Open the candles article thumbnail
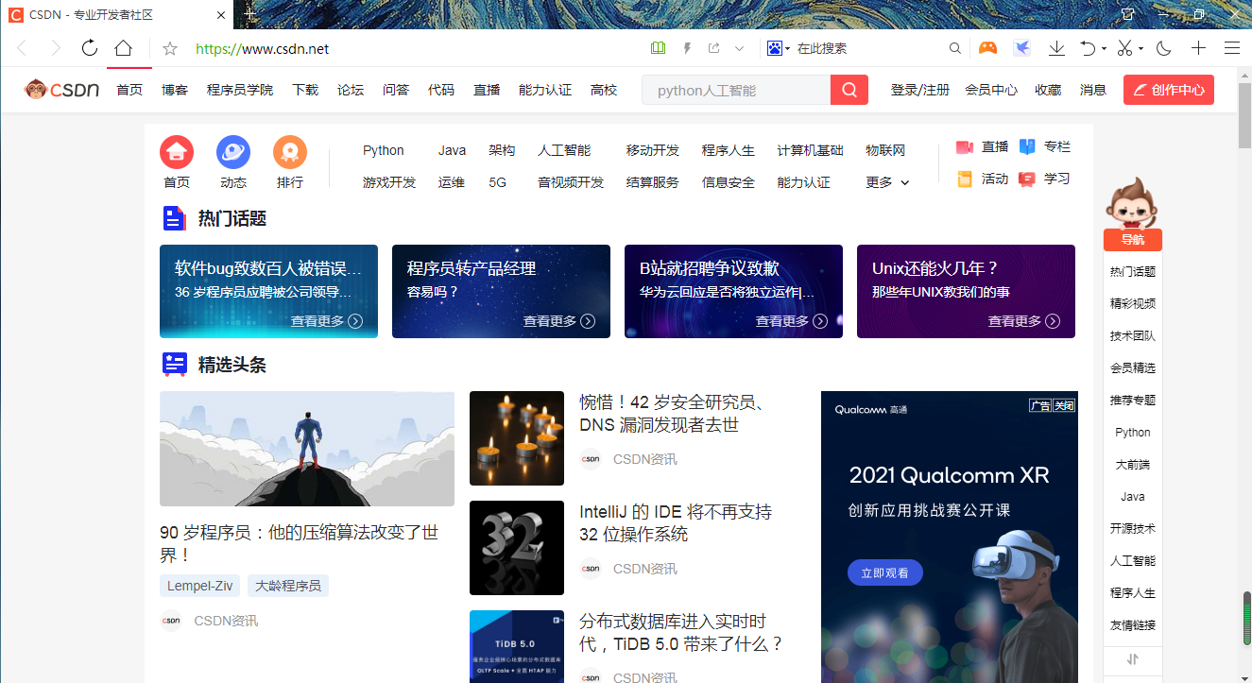The width and height of the screenshot is (1252, 683). click(x=517, y=438)
